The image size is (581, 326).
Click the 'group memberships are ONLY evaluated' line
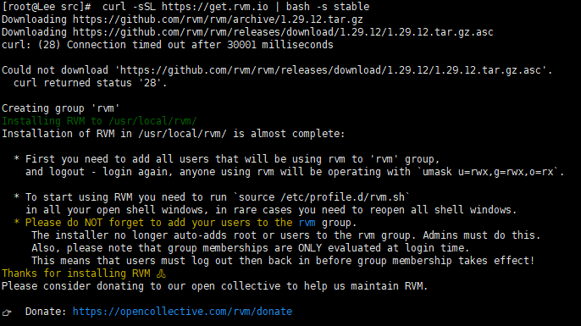click(x=251, y=248)
